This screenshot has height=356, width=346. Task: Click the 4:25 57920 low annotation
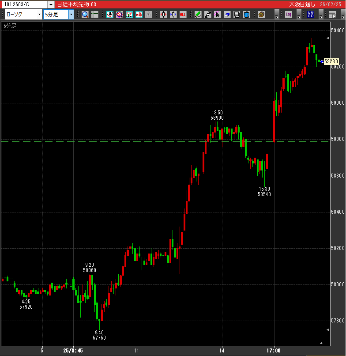click(26, 304)
